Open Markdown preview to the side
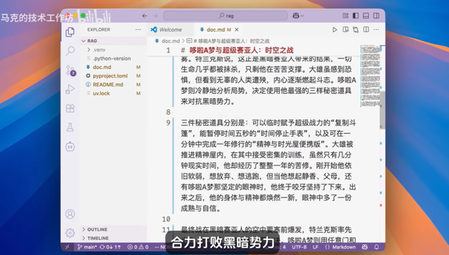This screenshot has height=255, width=449. pyautogui.click(x=345, y=30)
